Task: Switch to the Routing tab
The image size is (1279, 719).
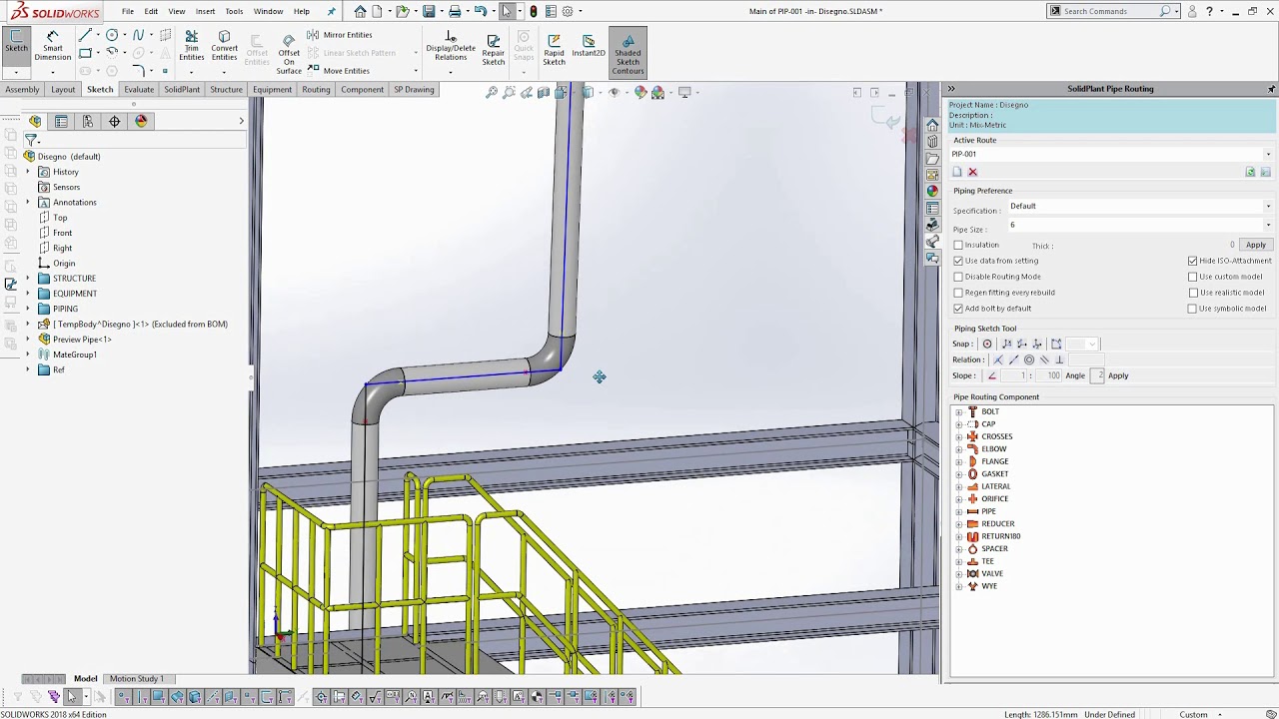Action: coord(316,90)
